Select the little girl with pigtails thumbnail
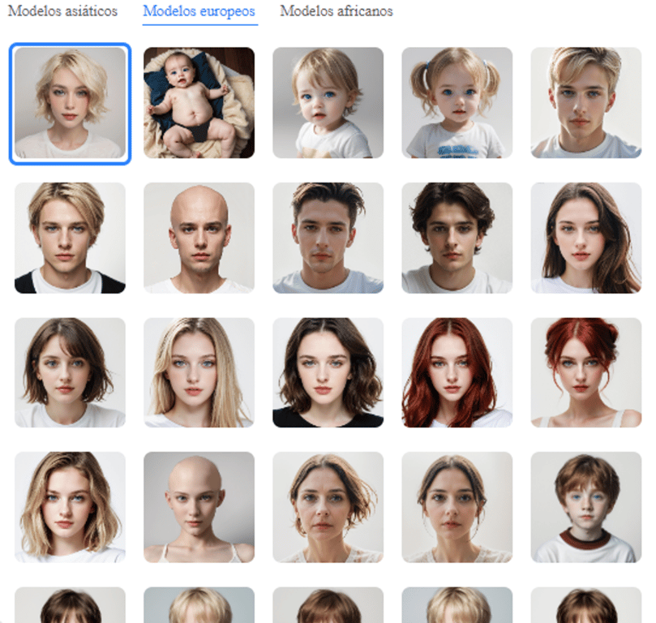 [457, 103]
